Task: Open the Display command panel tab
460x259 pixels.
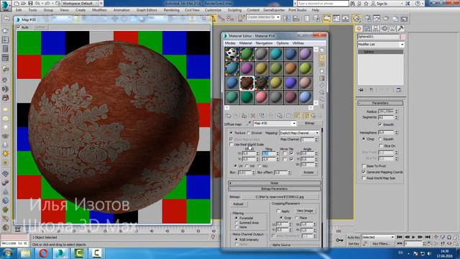Action: coord(392,29)
